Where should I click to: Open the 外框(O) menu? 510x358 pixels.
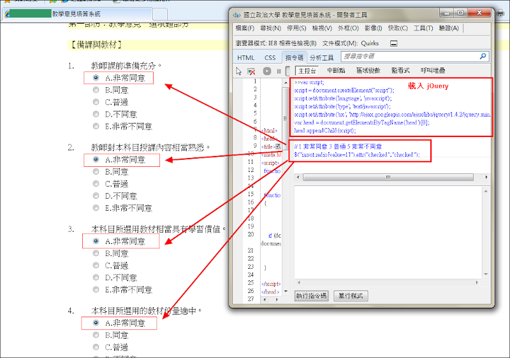click(348, 28)
